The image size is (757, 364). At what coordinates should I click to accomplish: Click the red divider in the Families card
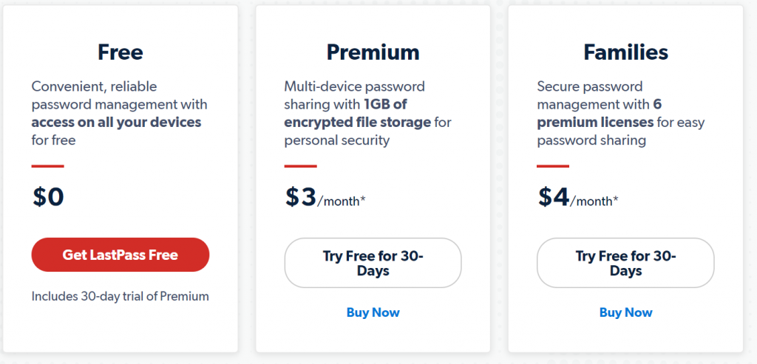[553, 166]
